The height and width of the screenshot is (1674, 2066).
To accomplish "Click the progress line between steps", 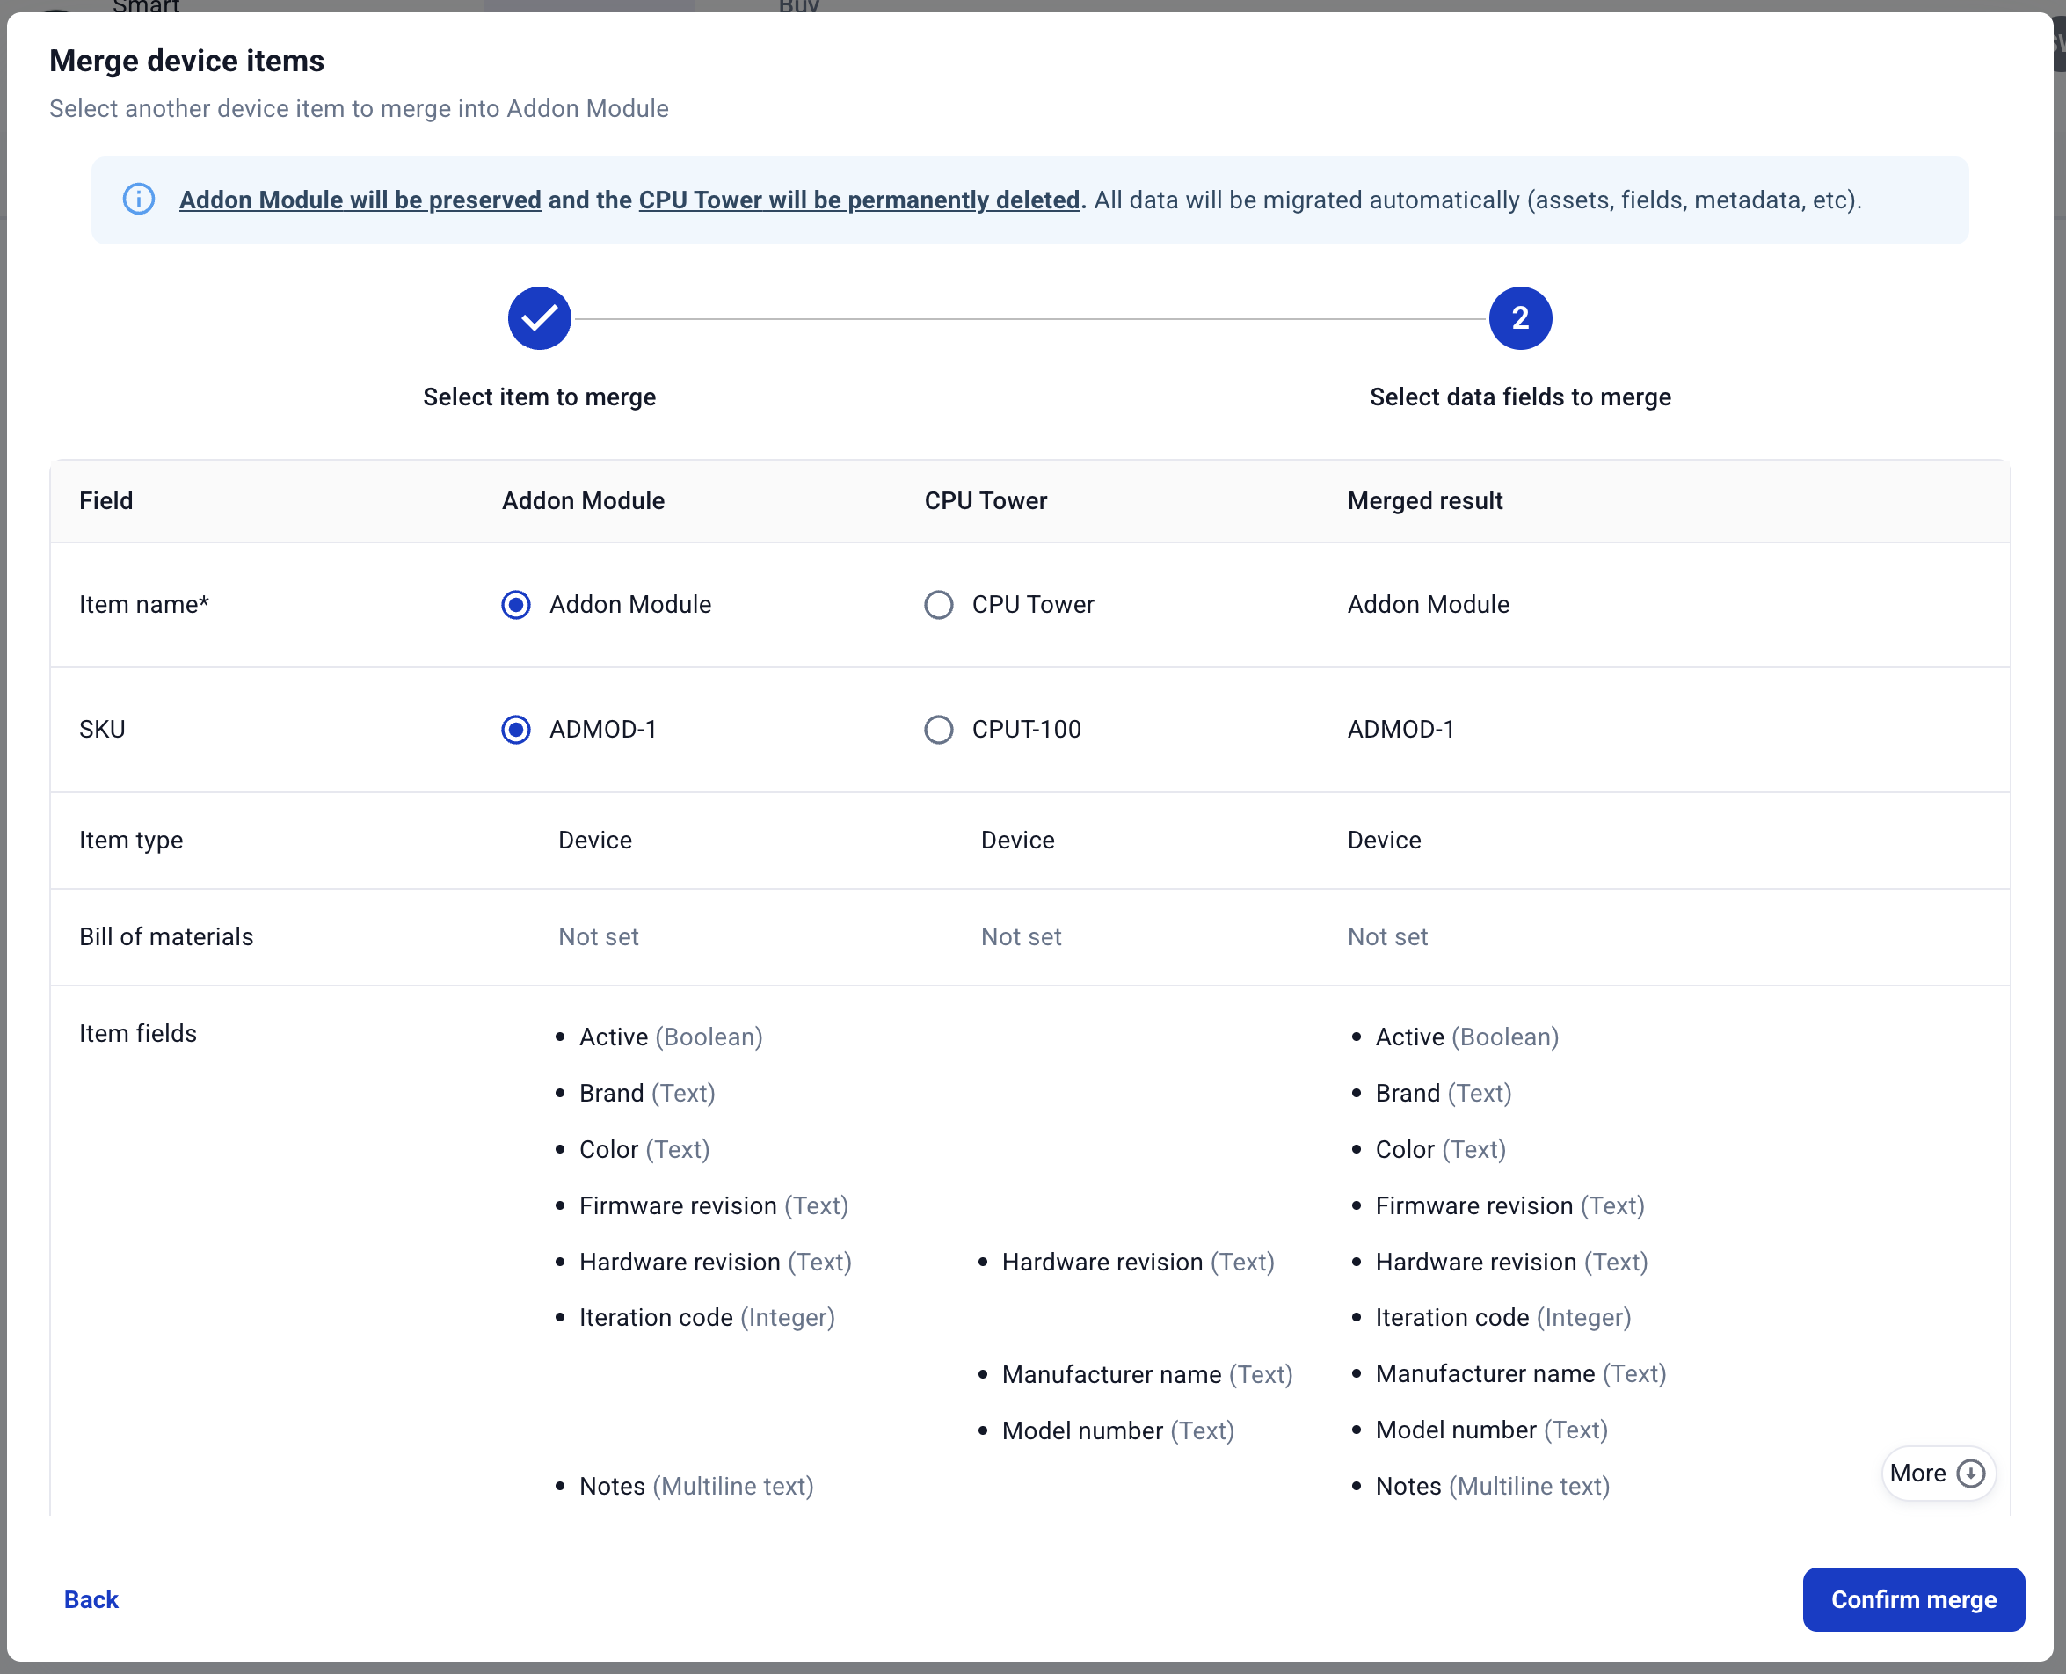I will click(x=1029, y=318).
